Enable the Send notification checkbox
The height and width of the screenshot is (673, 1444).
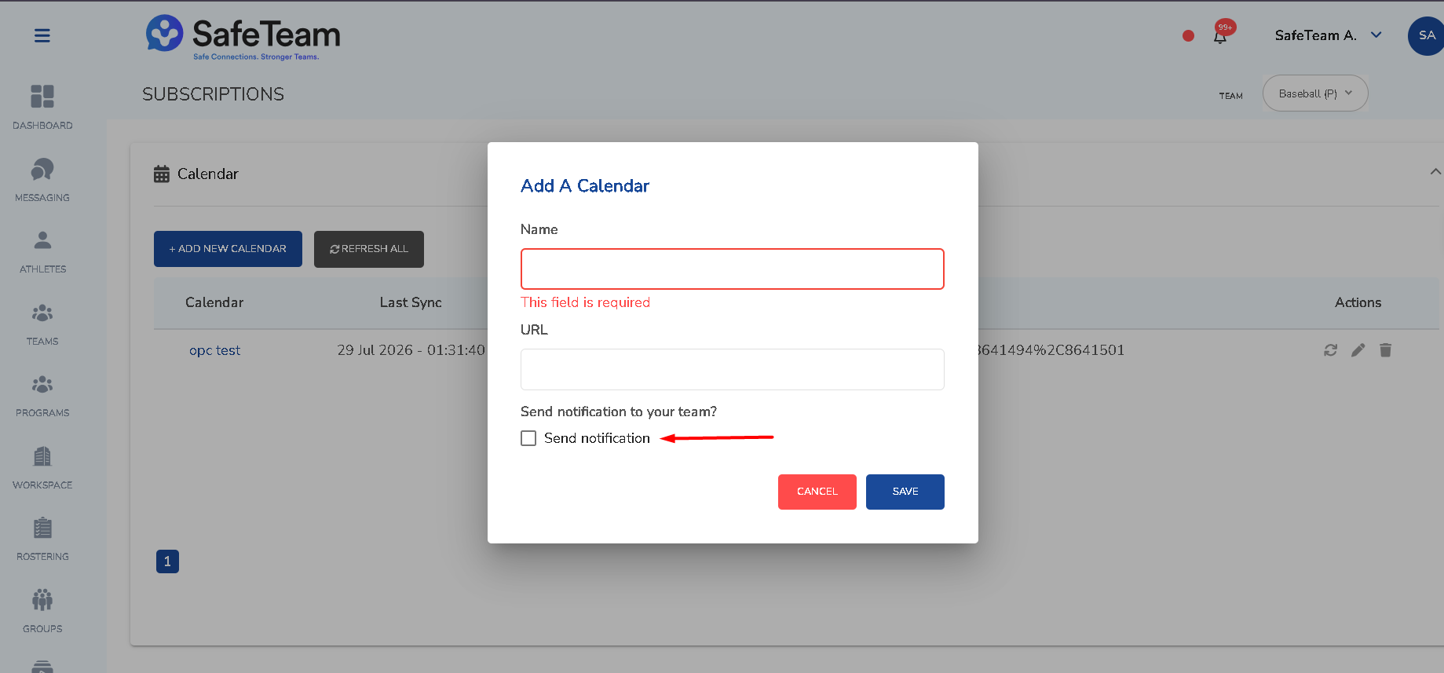528,438
